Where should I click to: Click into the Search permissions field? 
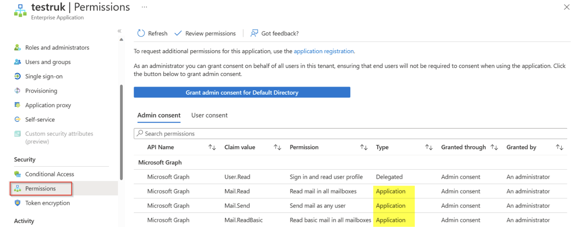click(350, 133)
